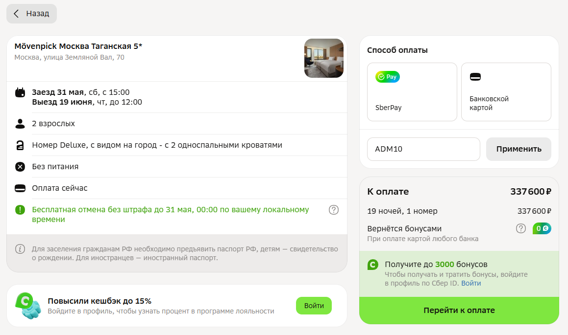Click the calendar icon next to check-in dates
This screenshot has width=568, height=335.
pos(20,92)
